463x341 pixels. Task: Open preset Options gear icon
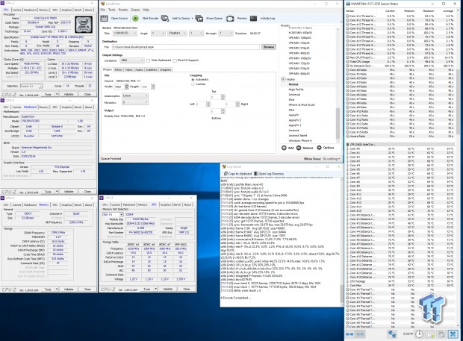point(319,148)
